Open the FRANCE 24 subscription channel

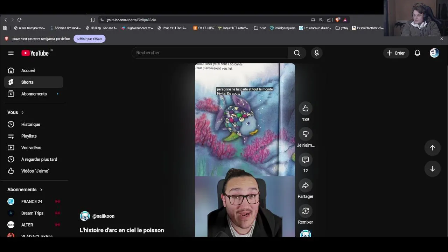tap(34, 202)
